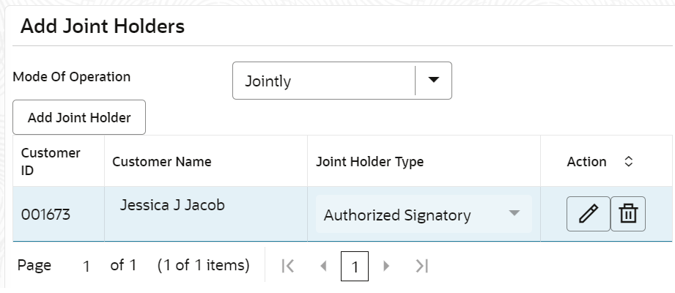Delete joint holder using the trash icon

[628, 214]
